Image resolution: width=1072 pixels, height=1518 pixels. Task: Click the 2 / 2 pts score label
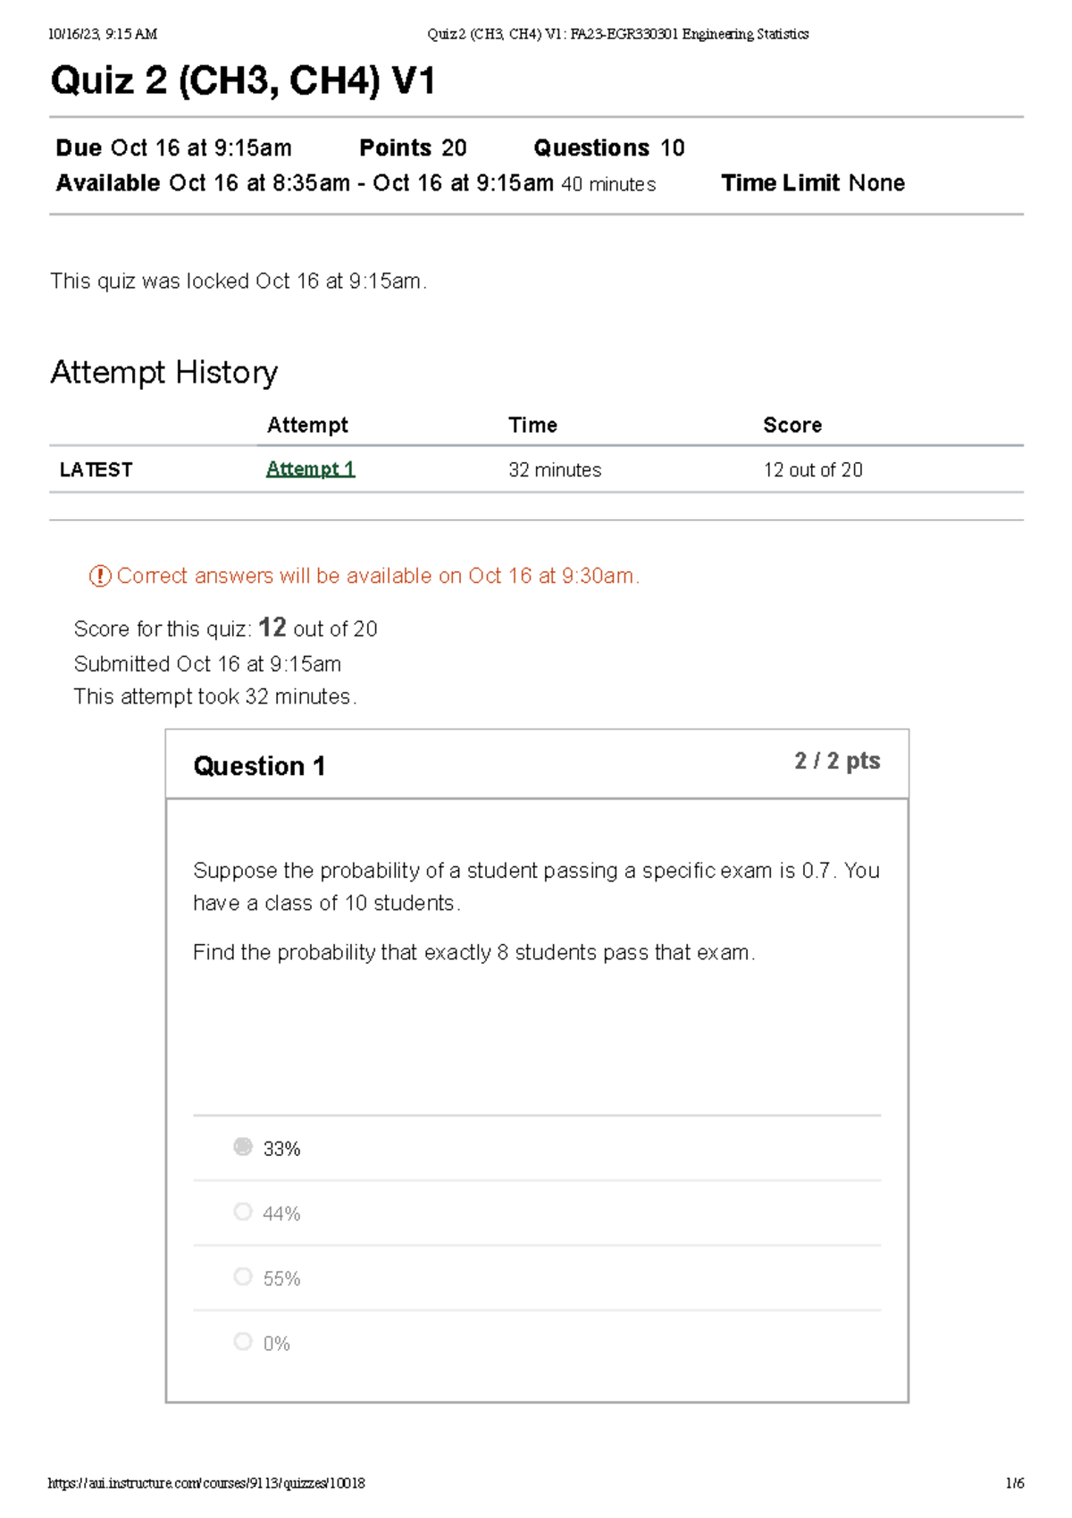click(836, 761)
